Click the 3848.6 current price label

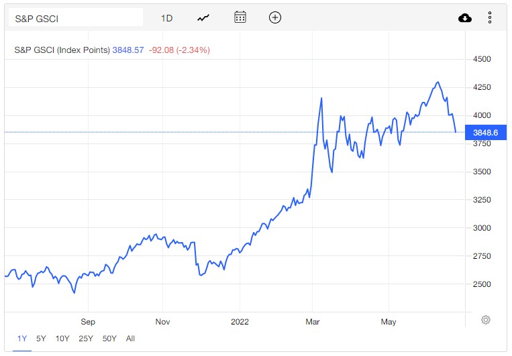485,133
